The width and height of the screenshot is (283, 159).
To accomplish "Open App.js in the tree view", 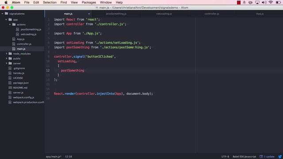I will pos(21,39).
